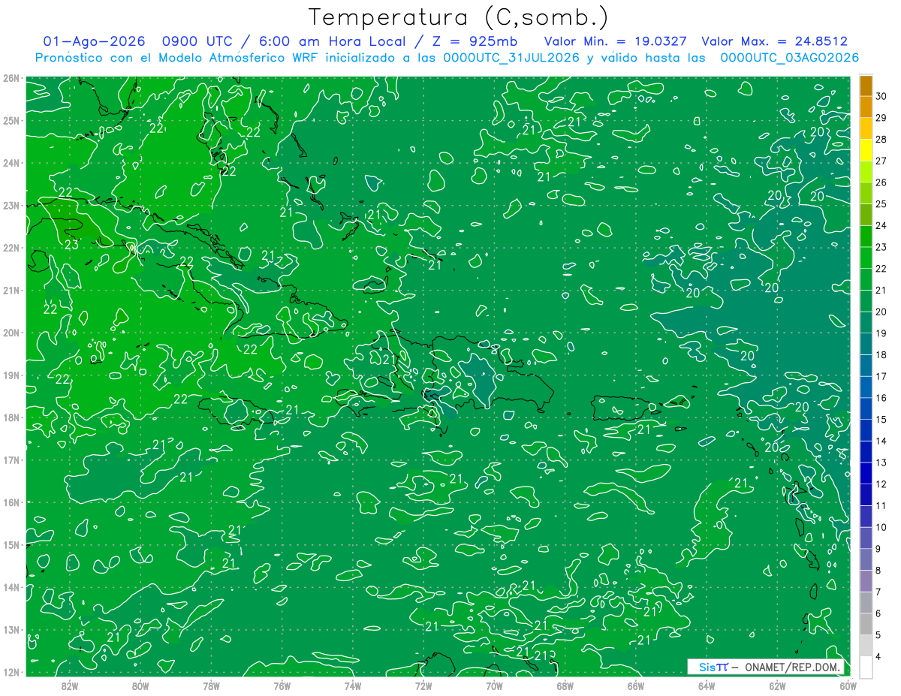Viewport: 901px width, 696px height.
Task: Click the "64W" longitude axis label
Action: coord(707,685)
